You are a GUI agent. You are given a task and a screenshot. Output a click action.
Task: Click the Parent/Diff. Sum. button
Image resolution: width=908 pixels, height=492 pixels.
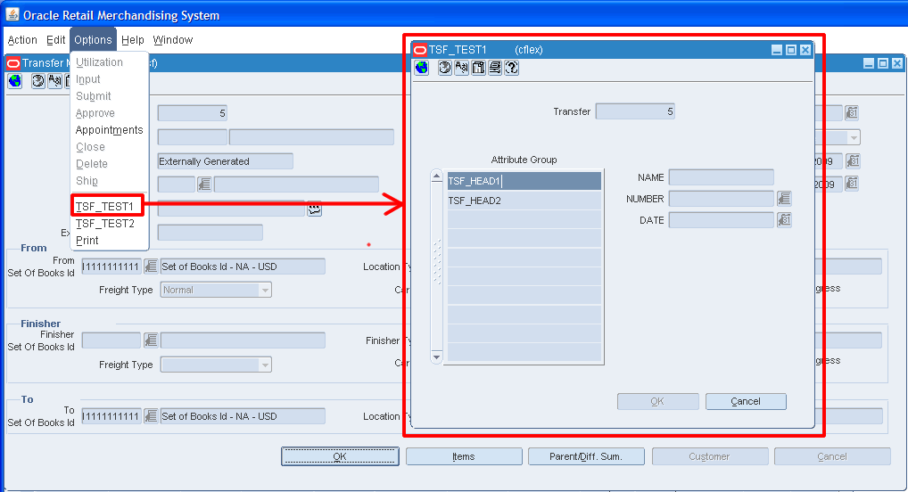coord(586,456)
